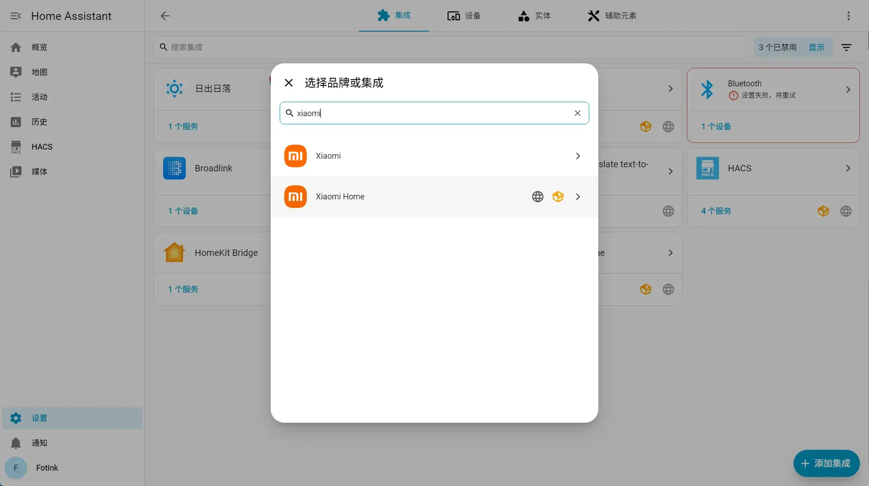The image size is (869, 486).
Task: Open the Broadlink integration card
Action: (213, 168)
